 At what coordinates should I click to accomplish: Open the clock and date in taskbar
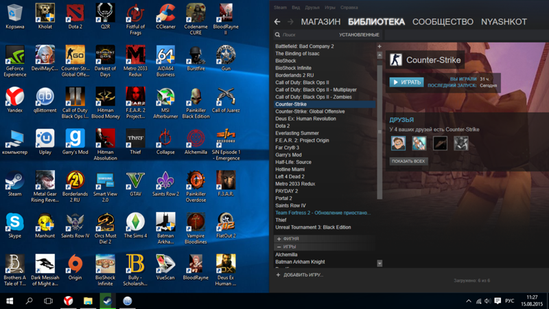(531, 301)
